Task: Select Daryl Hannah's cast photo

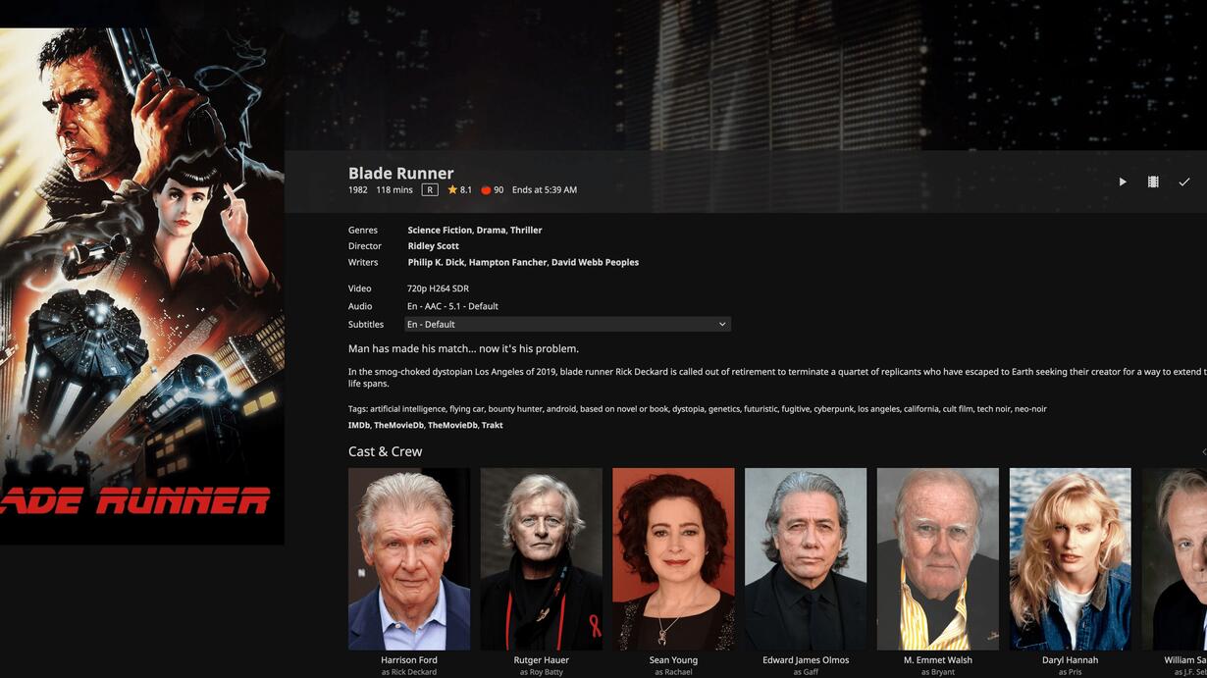Action: click(x=1070, y=559)
